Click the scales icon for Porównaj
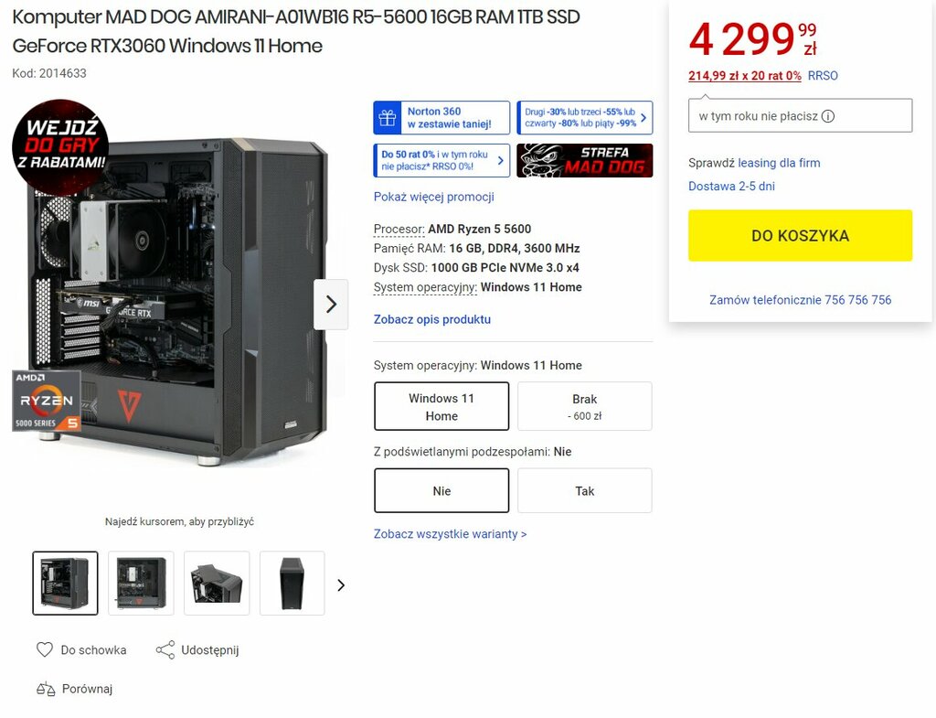The image size is (936, 718). [x=46, y=689]
